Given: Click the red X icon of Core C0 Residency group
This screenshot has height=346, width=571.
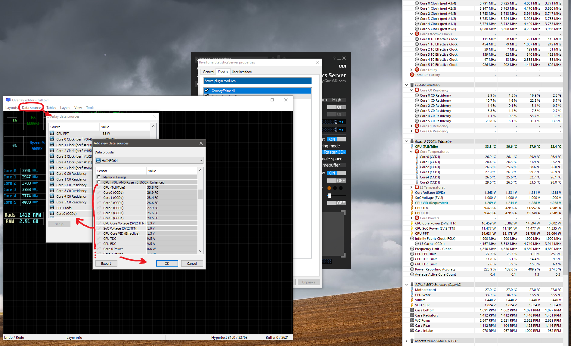Looking at the screenshot, I should (417, 90).
